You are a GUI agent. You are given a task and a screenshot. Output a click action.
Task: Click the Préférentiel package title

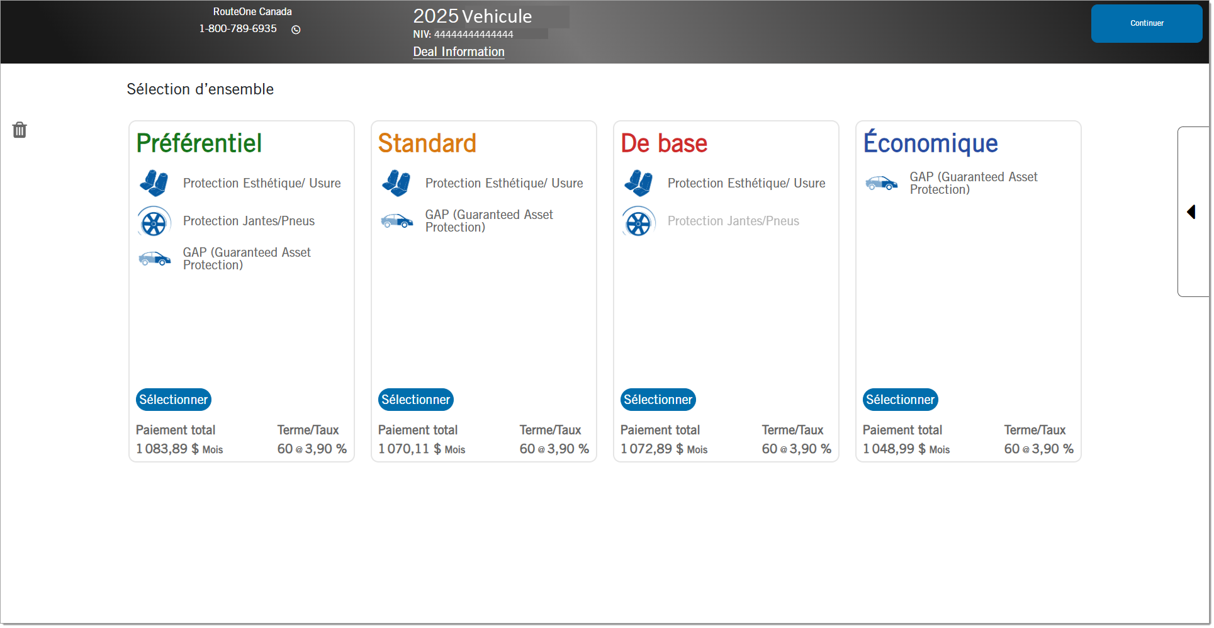click(x=199, y=143)
